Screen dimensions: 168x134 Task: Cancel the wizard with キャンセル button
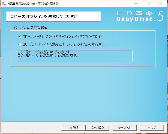[x=124, y=128]
